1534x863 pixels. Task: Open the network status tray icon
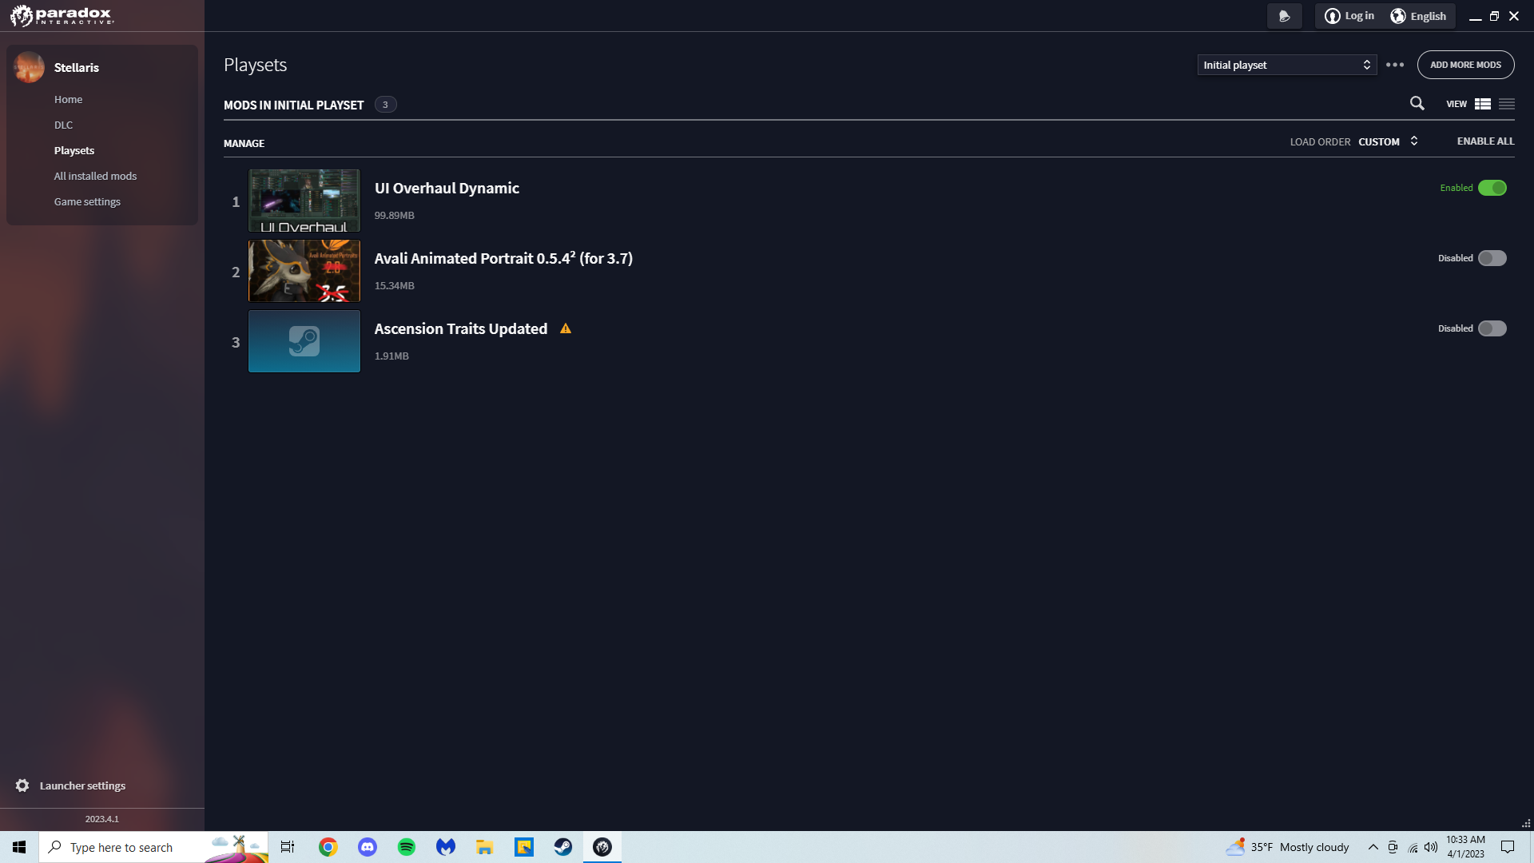1413,847
